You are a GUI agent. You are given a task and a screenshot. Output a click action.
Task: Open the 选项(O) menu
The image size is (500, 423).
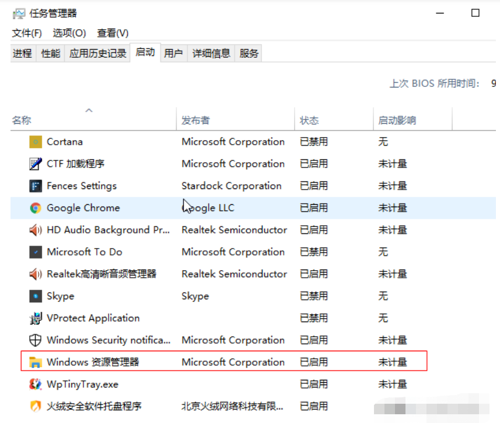tap(69, 33)
